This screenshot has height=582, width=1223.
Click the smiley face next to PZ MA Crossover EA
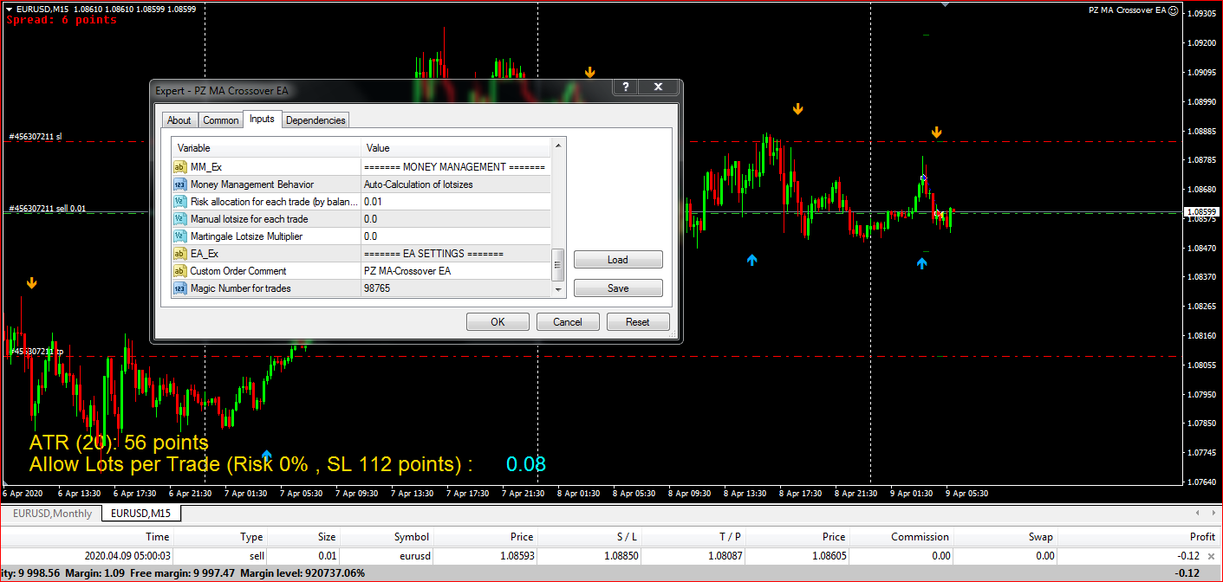point(1174,10)
